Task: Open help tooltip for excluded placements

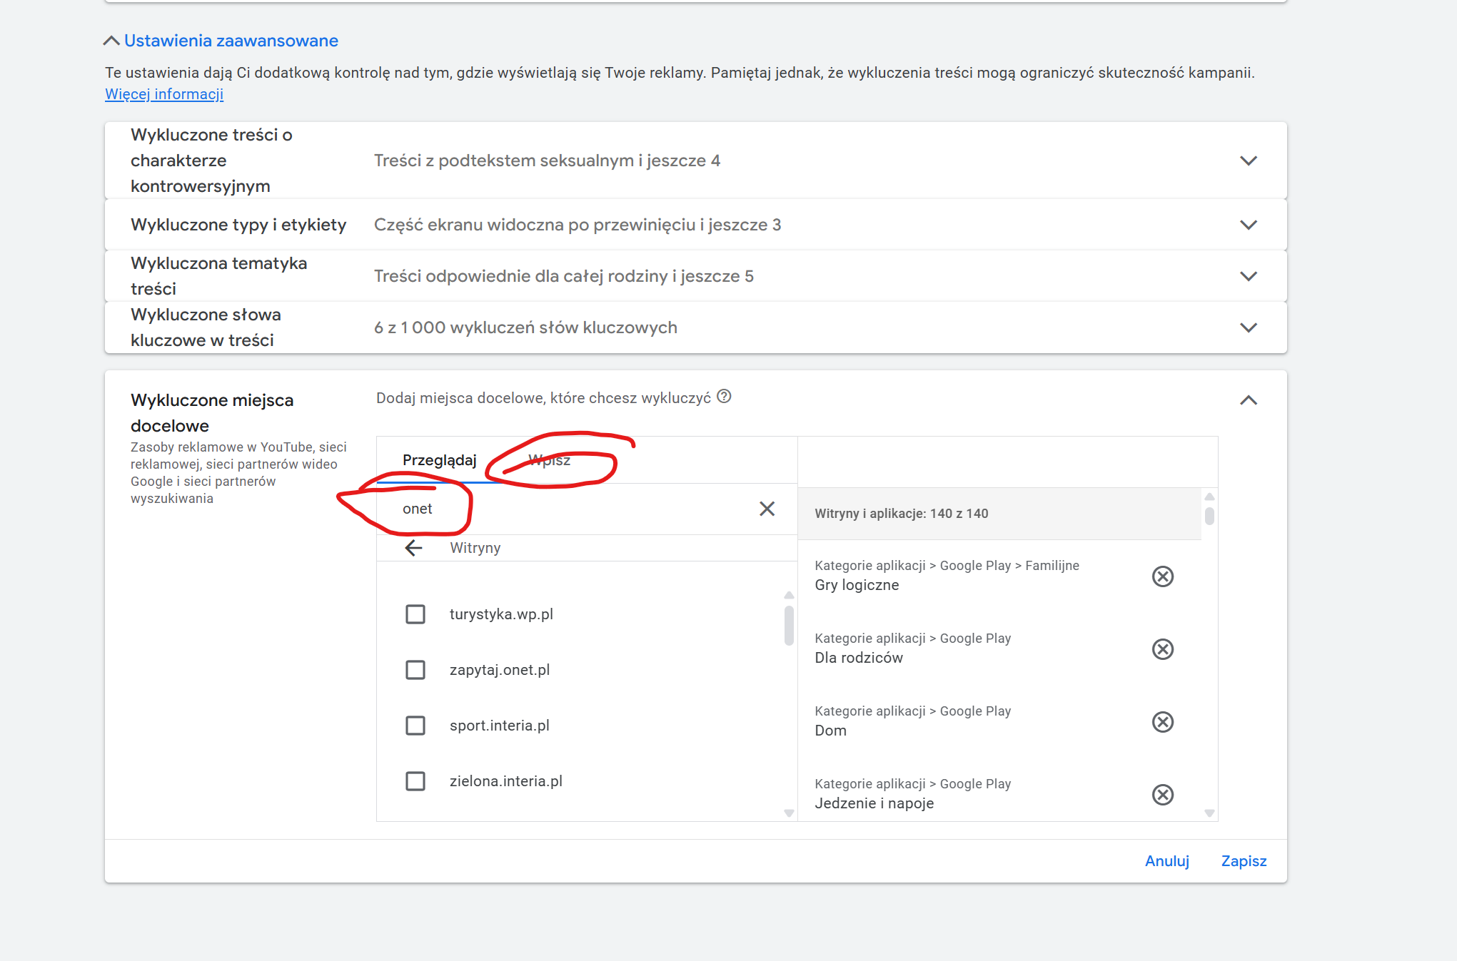Action: (724, 397)
